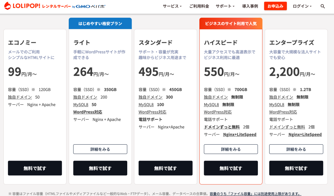Open the ご利用料金 page
334x196 pixels.
199,6
